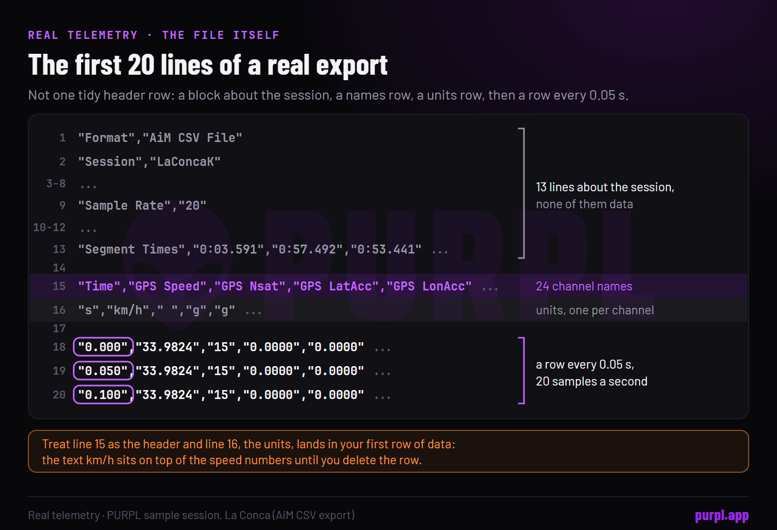Viewport: 777px width, 530px height.
Task: Click 'units, one per channel' annotation
Action: point(595,310)
